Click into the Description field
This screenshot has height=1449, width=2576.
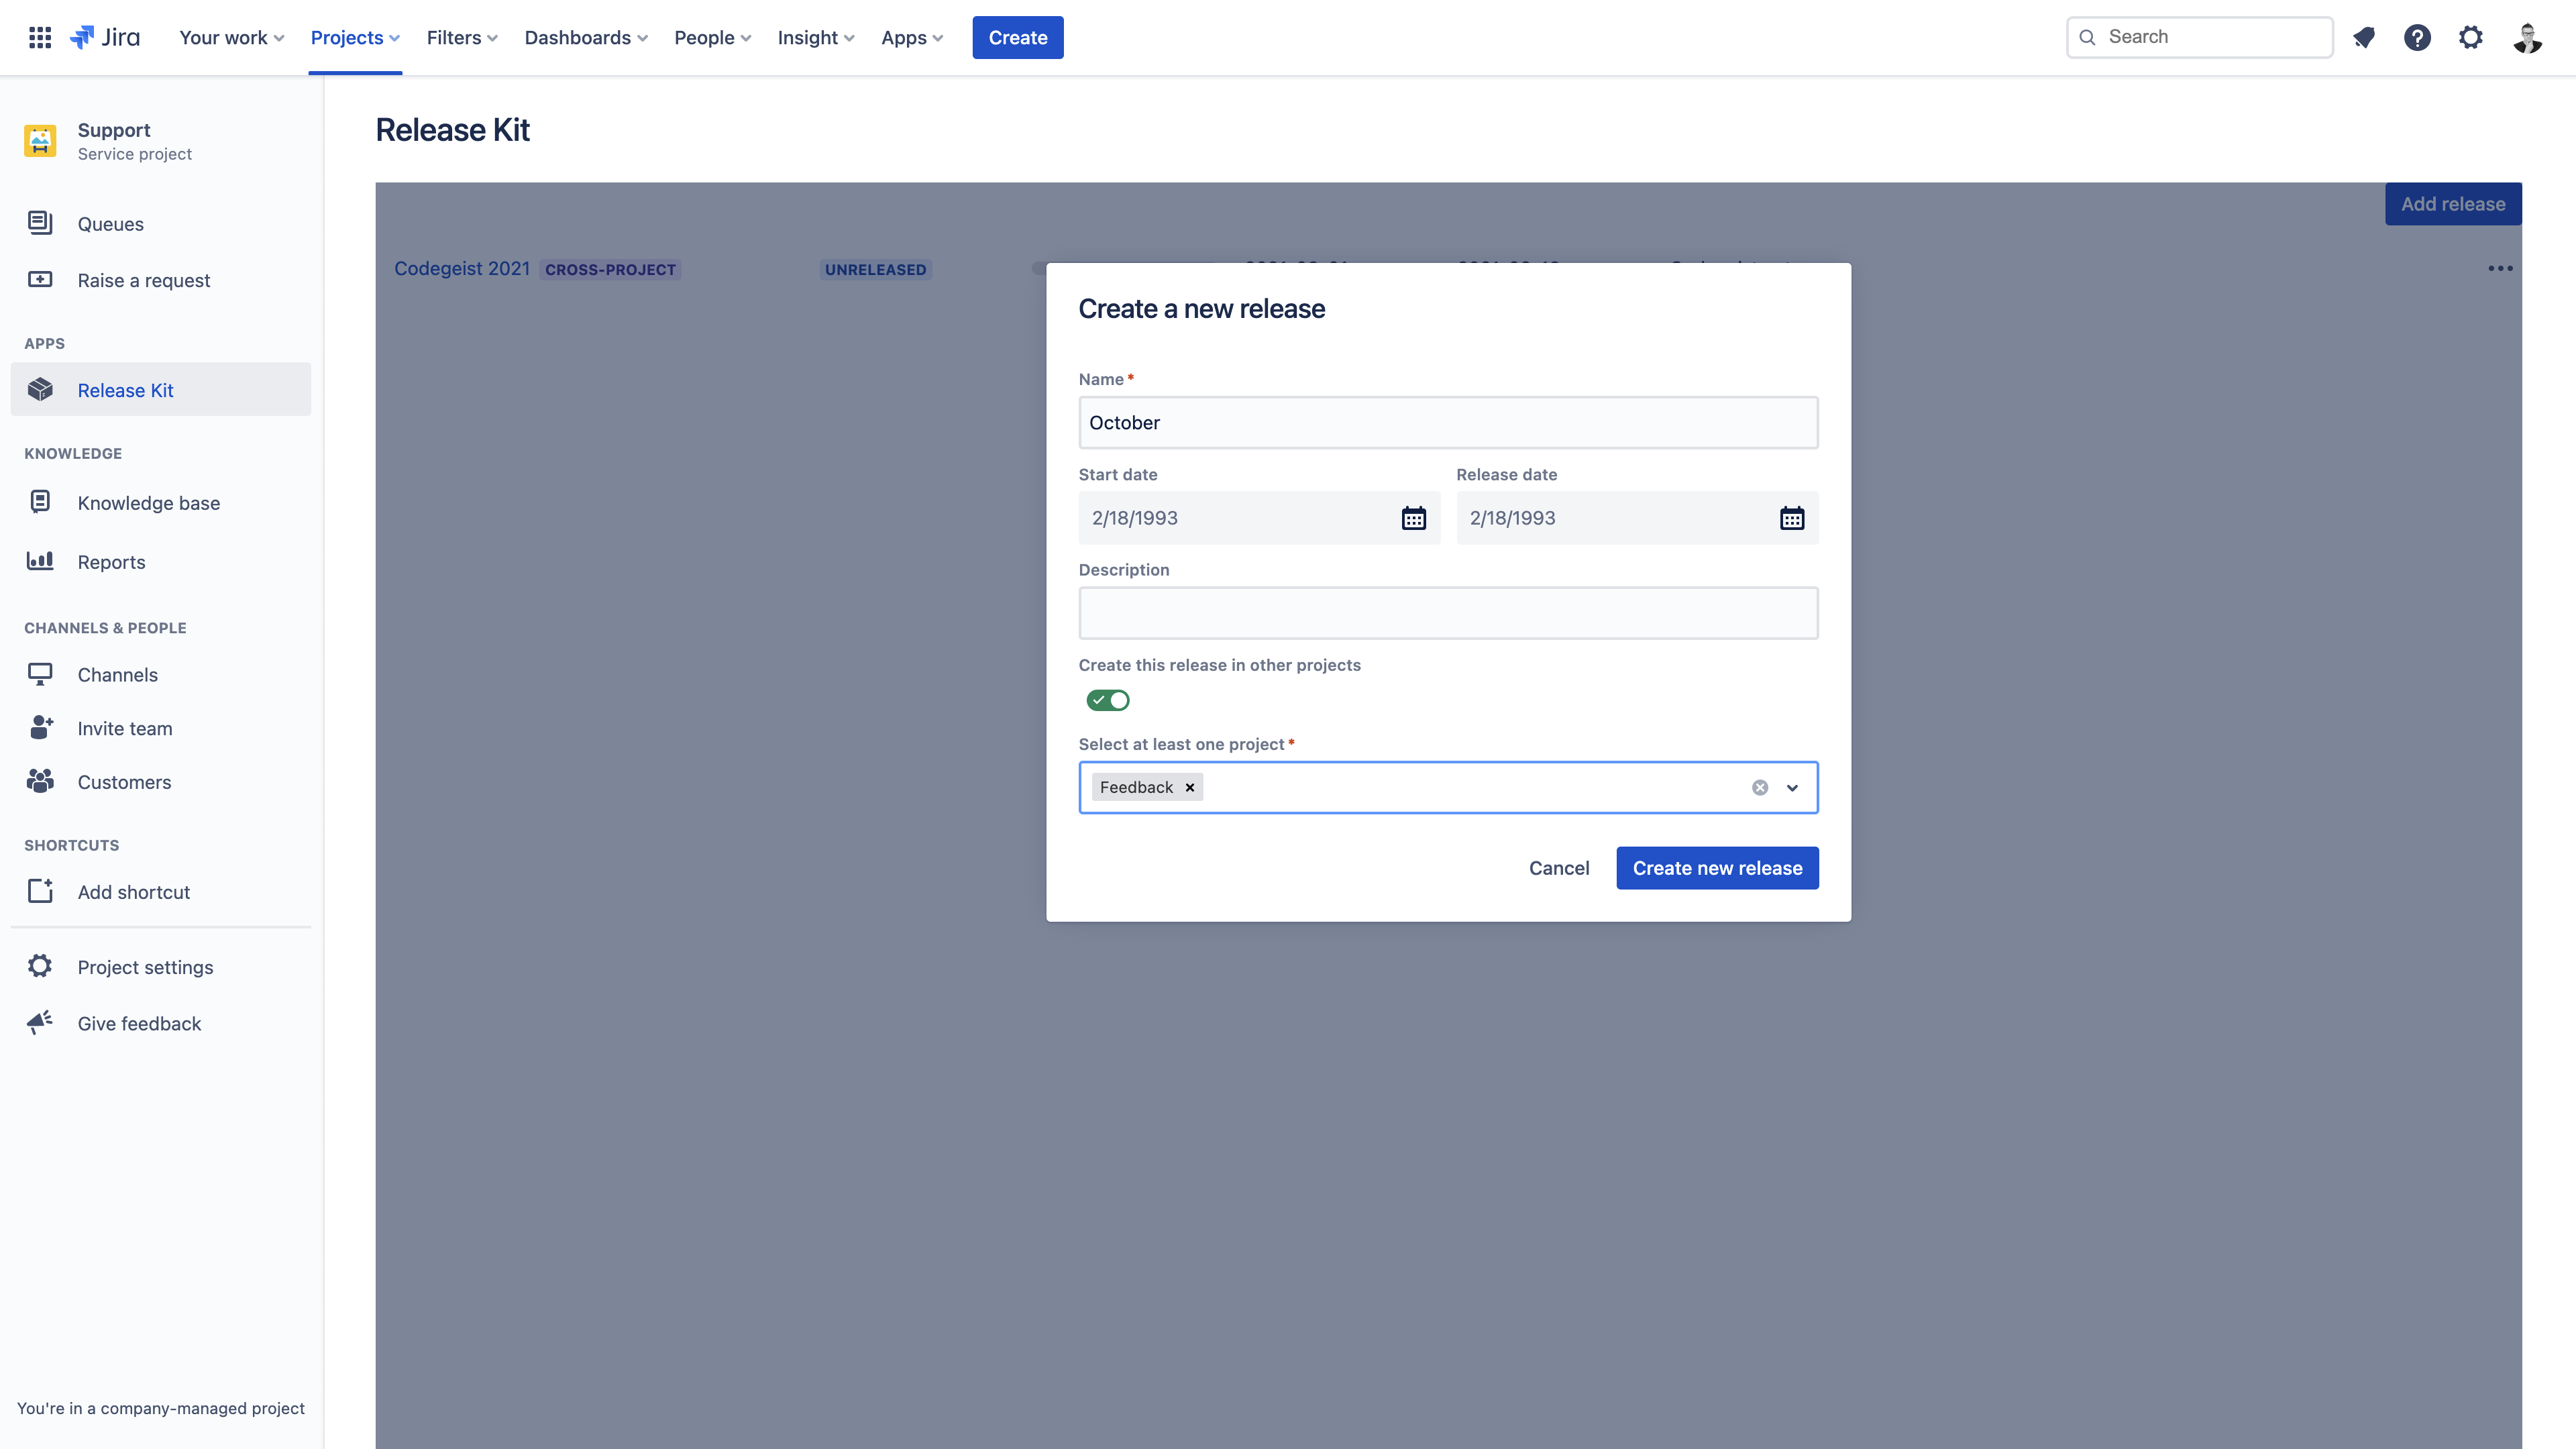[1447, 613]
